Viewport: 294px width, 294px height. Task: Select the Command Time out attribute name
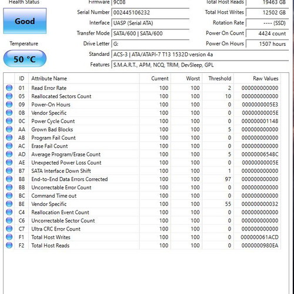(54, 196)
